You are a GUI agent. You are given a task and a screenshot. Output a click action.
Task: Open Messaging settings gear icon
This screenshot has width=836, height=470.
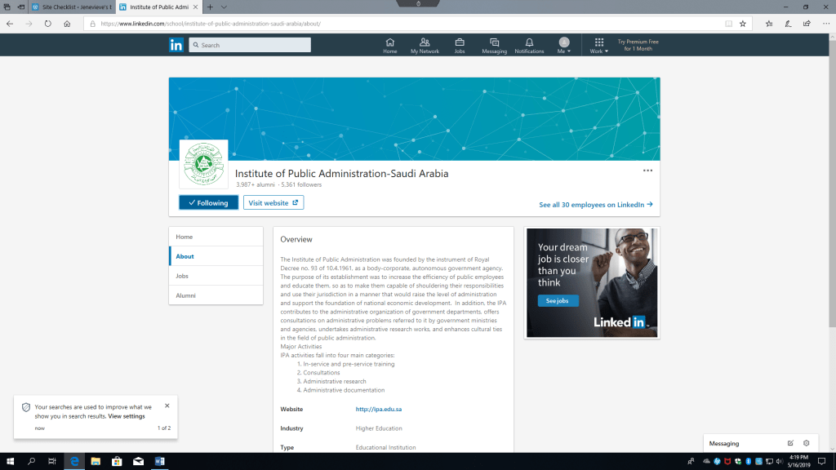[807, 443]
